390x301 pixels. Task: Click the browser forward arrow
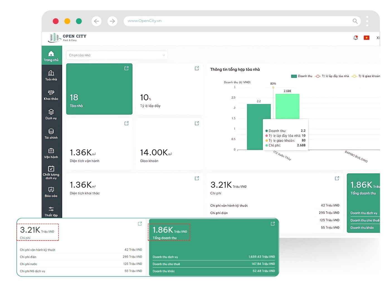(112, 21)
